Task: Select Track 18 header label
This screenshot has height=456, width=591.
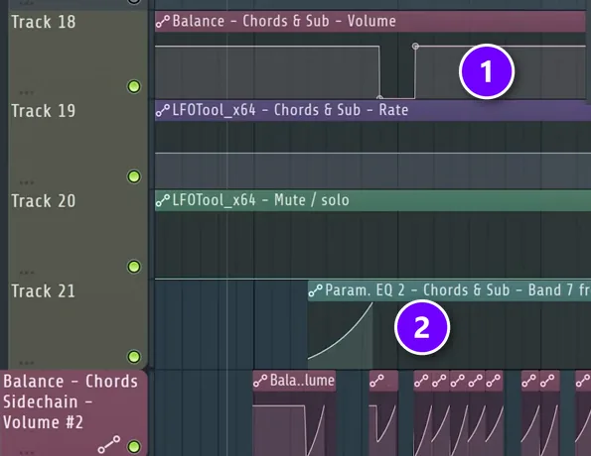Action: tap(44, 22)
